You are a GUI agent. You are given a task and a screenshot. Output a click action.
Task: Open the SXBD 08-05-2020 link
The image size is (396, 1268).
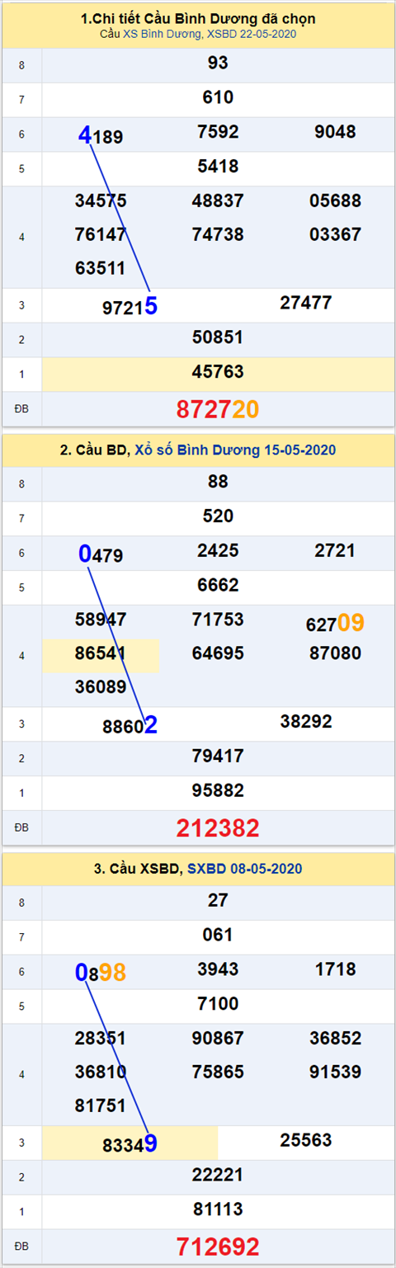(x=244, y=868)
